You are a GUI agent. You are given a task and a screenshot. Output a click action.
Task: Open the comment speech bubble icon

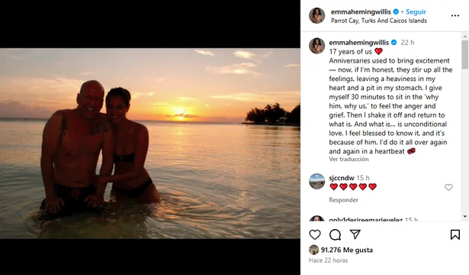335,235
